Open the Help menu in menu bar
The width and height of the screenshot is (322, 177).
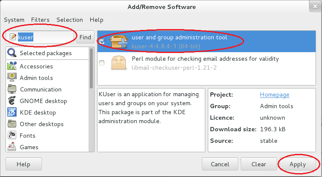point(97,20)
